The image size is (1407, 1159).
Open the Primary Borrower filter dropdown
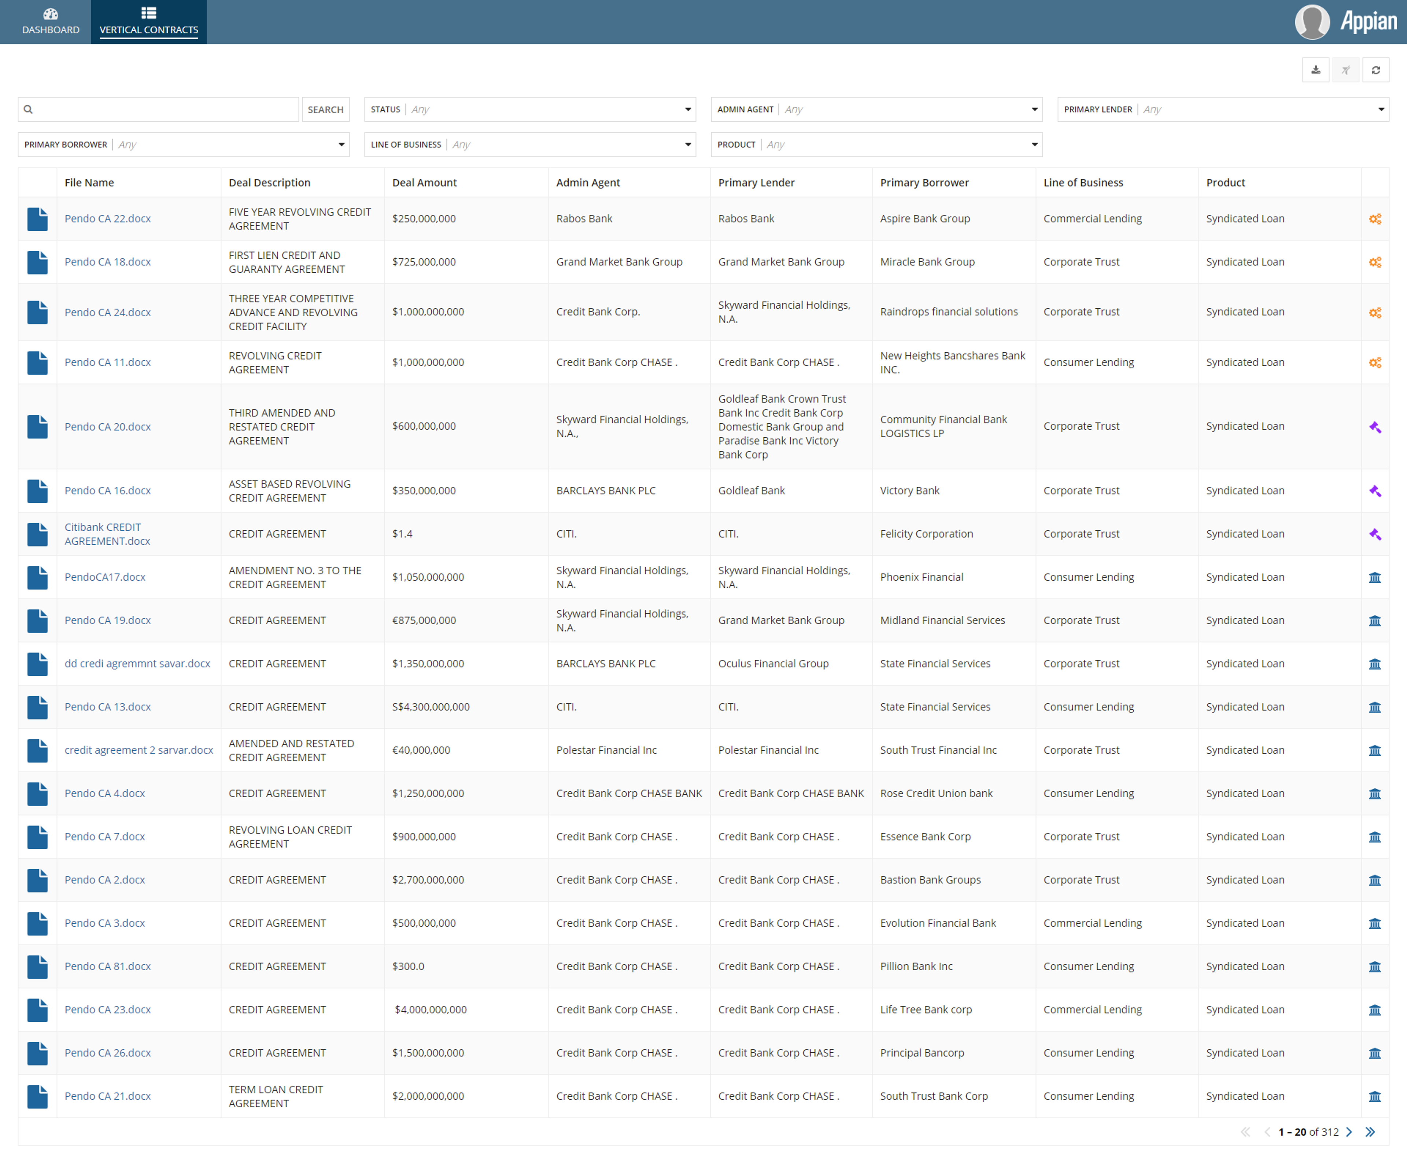[x=184, y=145]
